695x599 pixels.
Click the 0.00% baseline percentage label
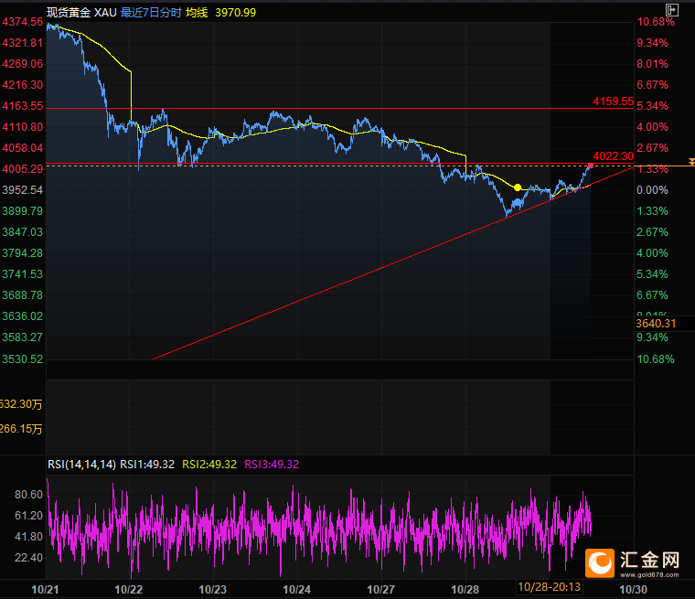652,190
